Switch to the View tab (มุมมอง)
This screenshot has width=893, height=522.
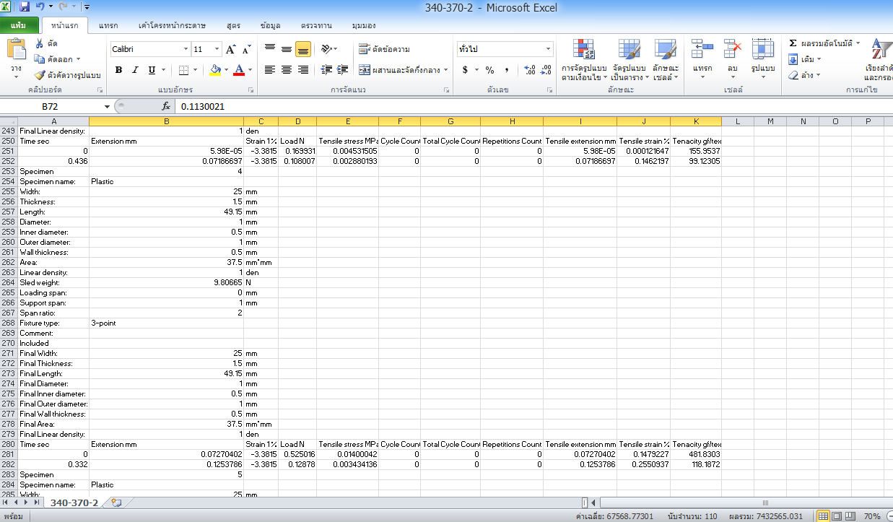click(x=364, y=25)
